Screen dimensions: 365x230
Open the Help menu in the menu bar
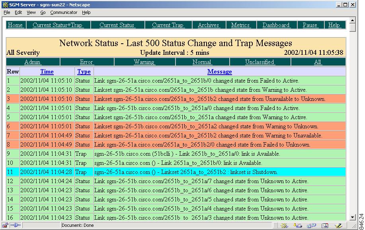pyautogui.click(x=86, y=13)
